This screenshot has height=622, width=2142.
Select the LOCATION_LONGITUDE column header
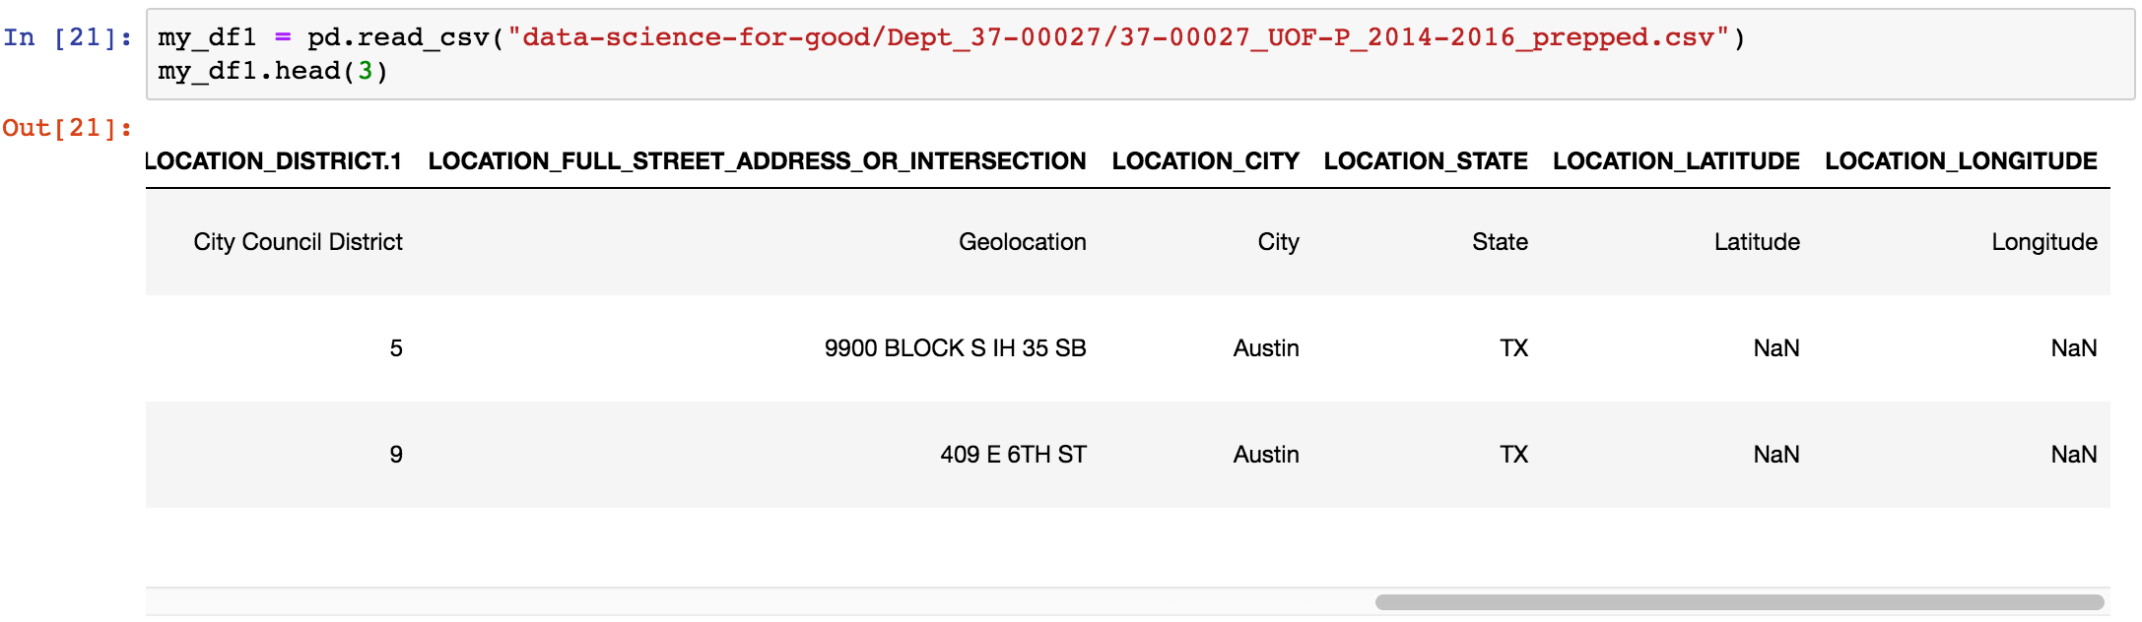(x=1961, y=161)
